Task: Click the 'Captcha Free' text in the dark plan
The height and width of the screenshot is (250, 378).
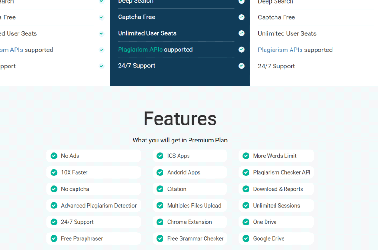Action: click(x=137, y=17)
